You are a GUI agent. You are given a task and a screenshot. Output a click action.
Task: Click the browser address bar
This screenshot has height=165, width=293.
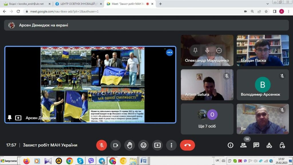coord(129,11)
